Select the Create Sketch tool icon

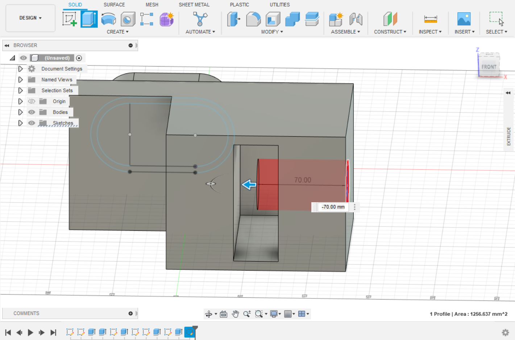point(69,19)
